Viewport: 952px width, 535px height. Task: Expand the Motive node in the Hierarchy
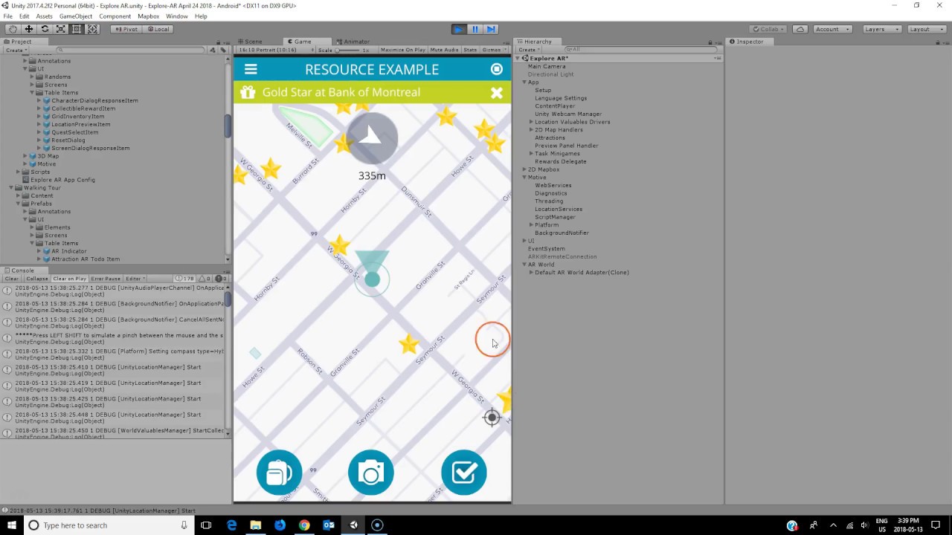point(524,177)
